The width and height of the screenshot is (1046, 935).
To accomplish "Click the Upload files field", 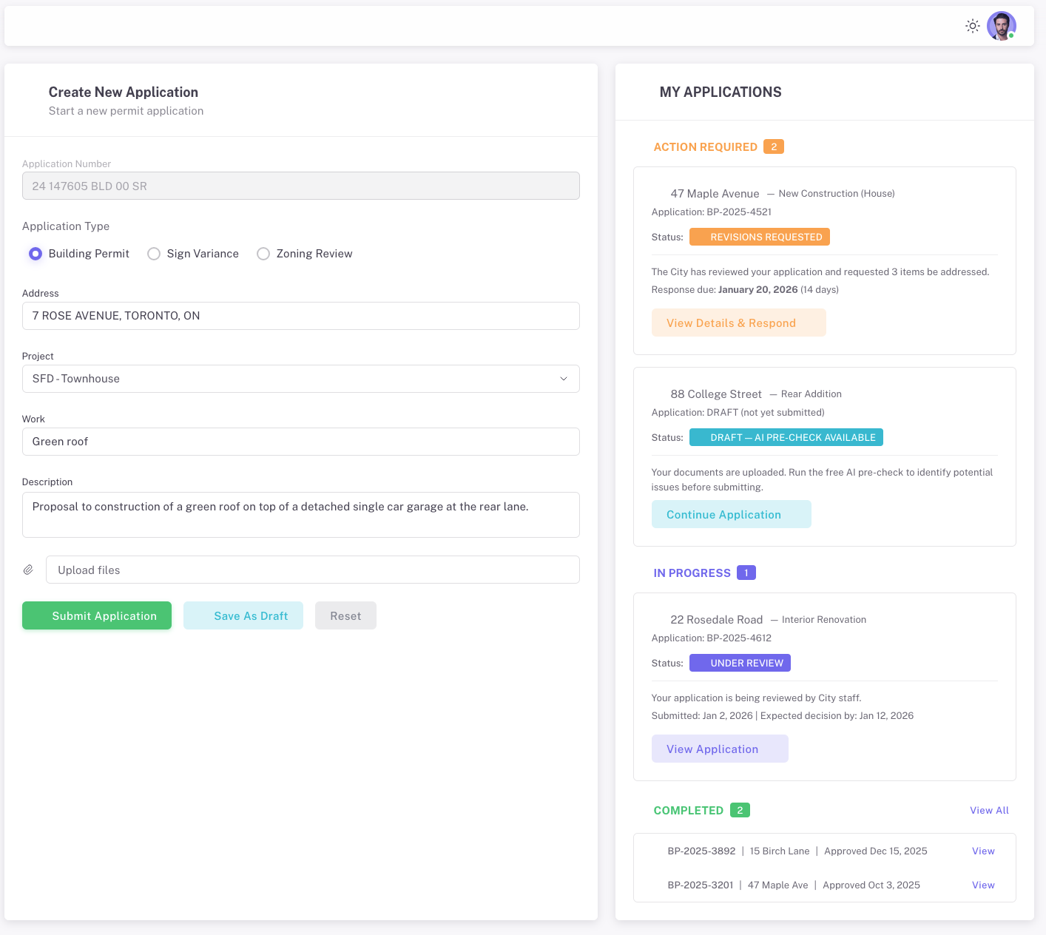I will pyautogui.click(x=312, y=570).
